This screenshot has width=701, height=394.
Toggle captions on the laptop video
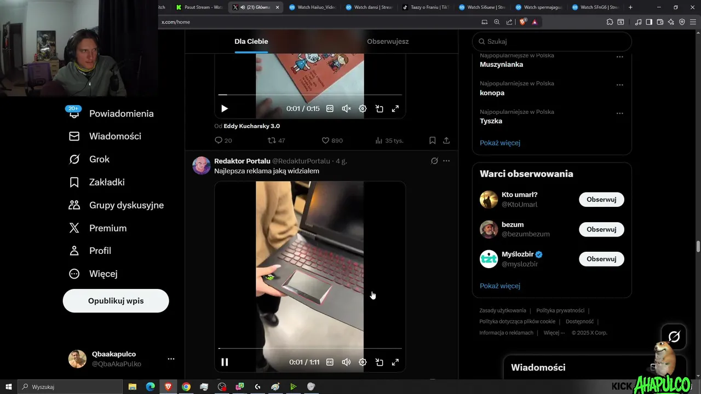(x=330, y=362)
